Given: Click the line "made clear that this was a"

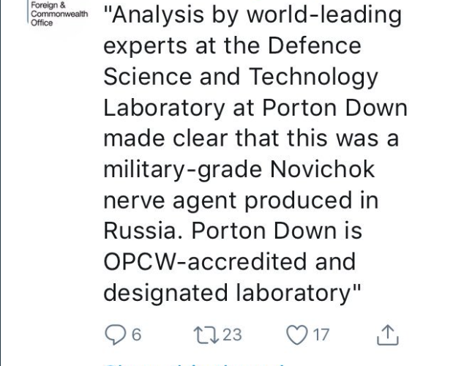Looking at the screenshot, I should pos(250,138).
